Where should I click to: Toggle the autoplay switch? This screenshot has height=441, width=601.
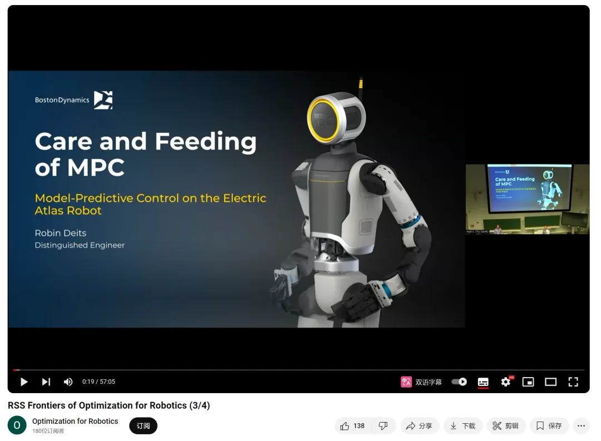tap(459, 381)
